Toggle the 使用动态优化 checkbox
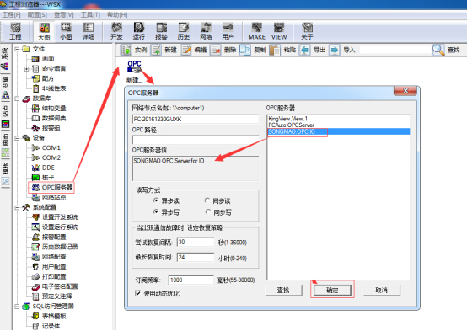The height and width of the screenshot is (331, 467). tap(138, 293)
